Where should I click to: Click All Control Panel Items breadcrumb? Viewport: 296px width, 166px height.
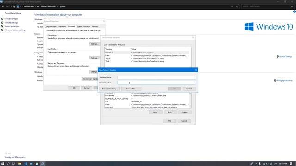(46, 6)
